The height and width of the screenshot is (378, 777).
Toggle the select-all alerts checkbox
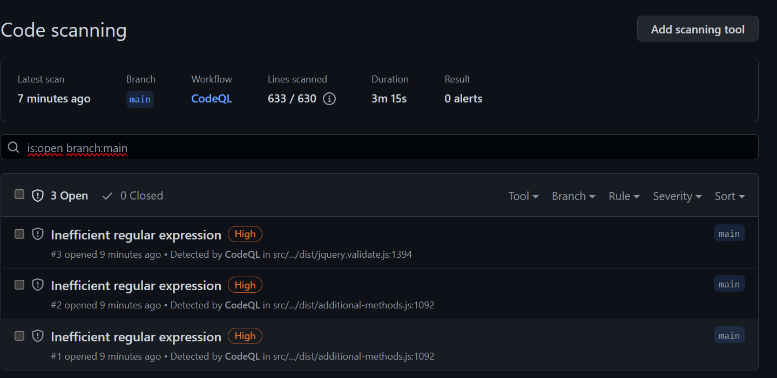(19, 194)
